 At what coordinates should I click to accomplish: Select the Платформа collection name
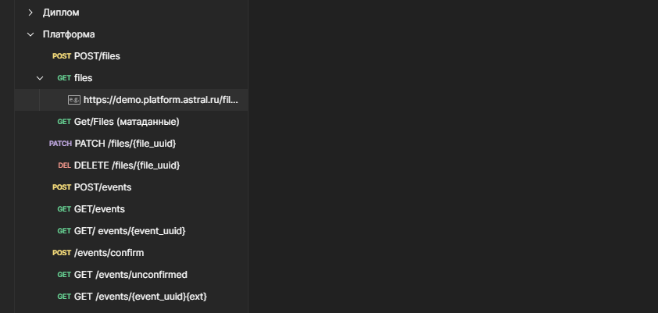[69, 34]
